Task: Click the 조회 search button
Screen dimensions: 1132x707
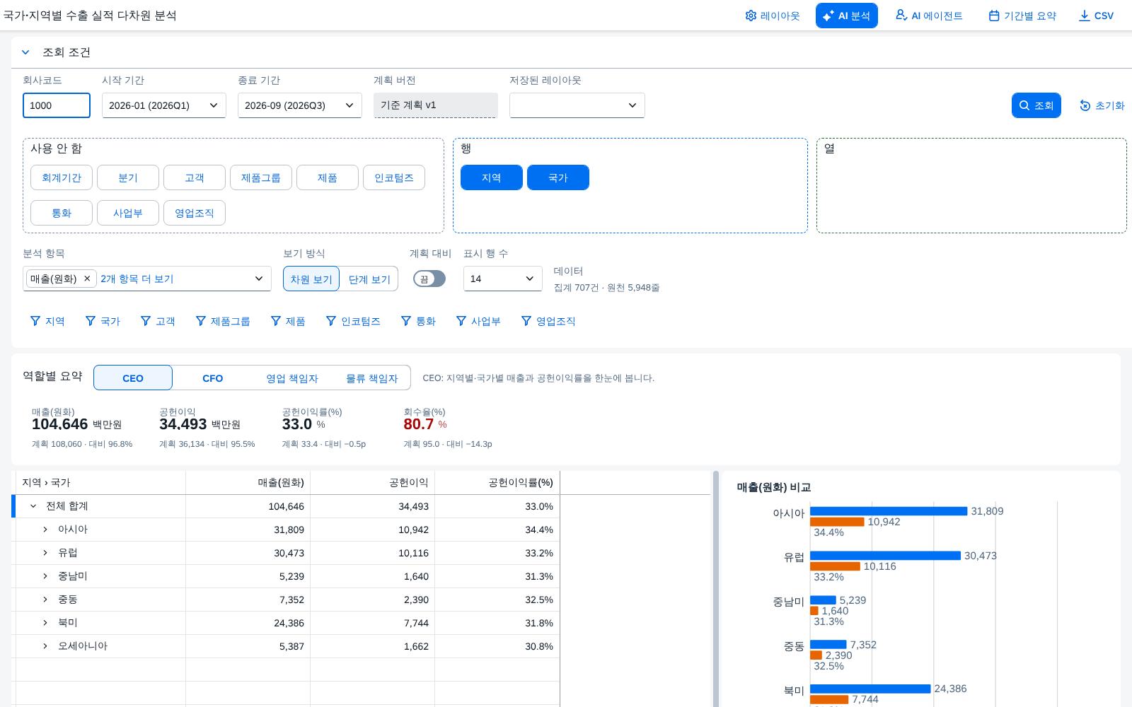Action: click(x=1036, y=105)
